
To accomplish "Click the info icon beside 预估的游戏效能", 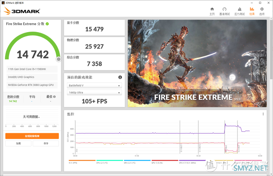I will [120, 77].
